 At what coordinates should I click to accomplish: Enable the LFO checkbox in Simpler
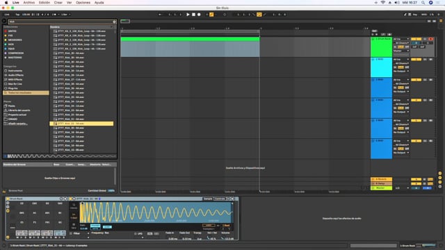(x=136, y=234)
